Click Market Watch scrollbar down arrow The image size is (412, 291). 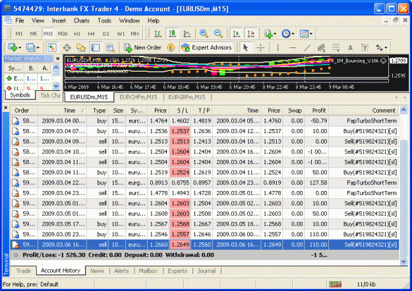[56, 86]
